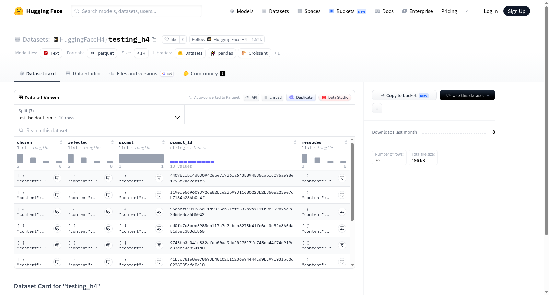Expand the +1 more libraries
The height and width of the screenshot is (295, 549).
pyautogui.click(x=277, y=53)
